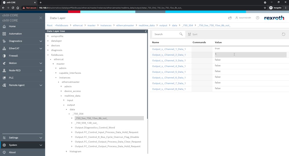Image resolution: width=289 pixels, height=156 pixels.
Task: Expand the device_access tree node
Action: [61, 91]
